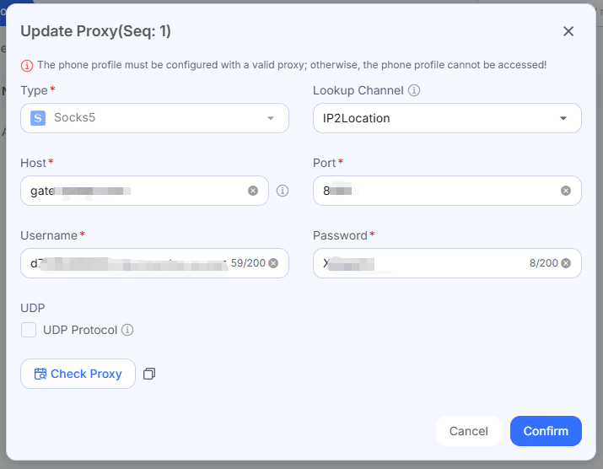The height and width of the screenshot is (469, 603).
Task: Click the Lookup Channel info icon
Action: coord(414,90)
